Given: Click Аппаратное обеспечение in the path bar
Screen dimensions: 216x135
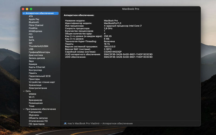Looking at the screenshot, I should [117, 123].
